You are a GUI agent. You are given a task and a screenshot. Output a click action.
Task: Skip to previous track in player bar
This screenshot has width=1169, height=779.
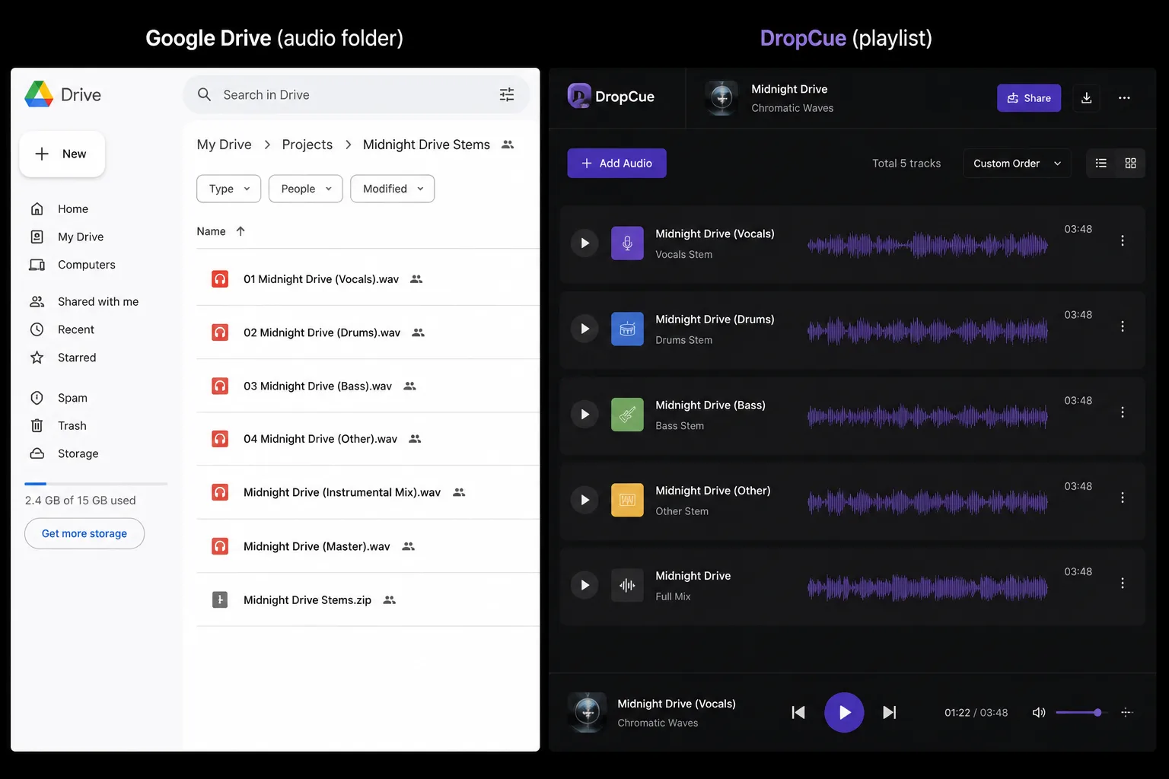[x=798, y=712]
